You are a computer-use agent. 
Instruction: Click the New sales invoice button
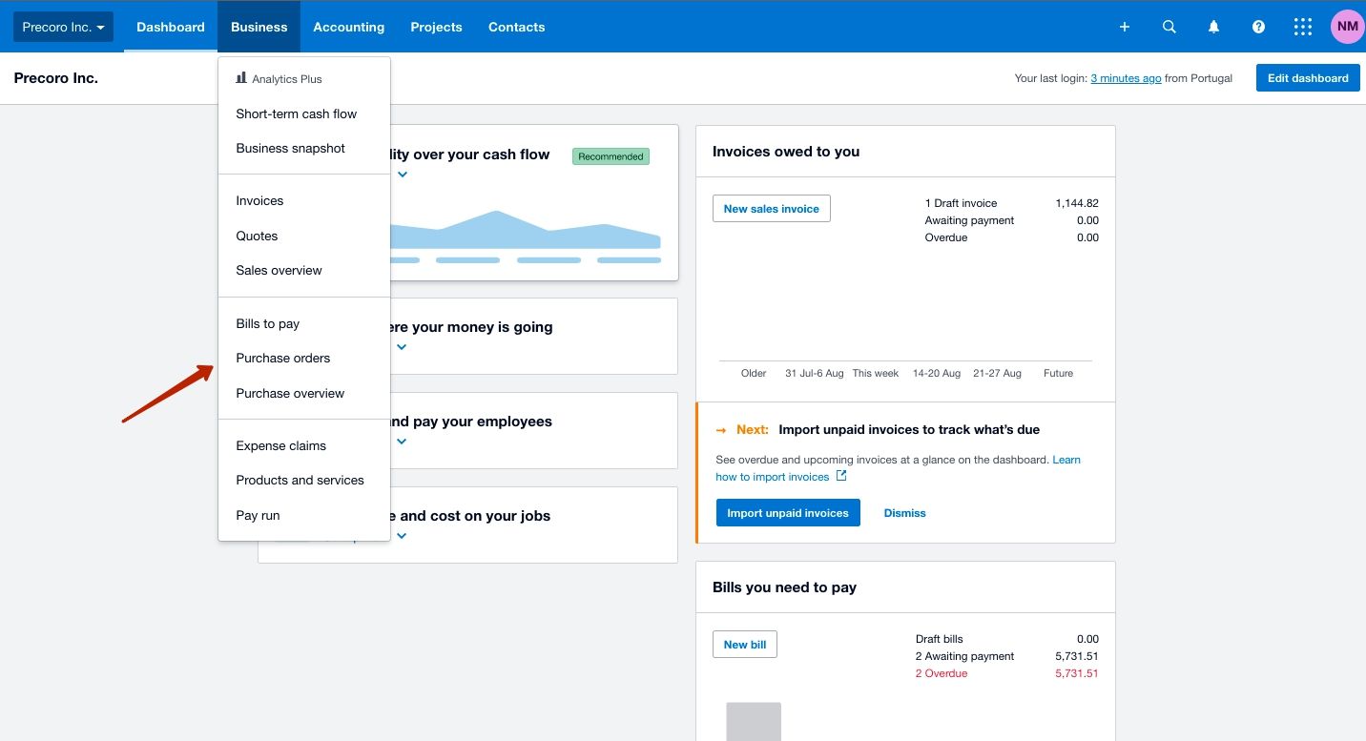click(771, 209)
